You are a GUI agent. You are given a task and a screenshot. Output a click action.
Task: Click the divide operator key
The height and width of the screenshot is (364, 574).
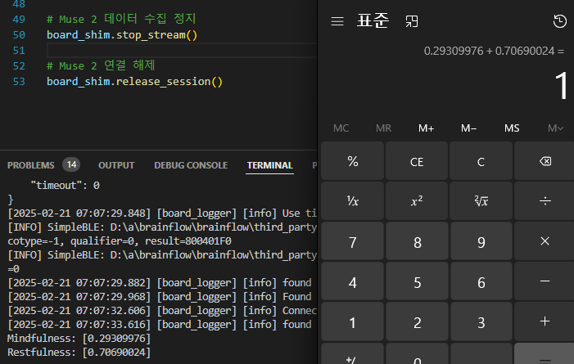click(x=545, y=201)
